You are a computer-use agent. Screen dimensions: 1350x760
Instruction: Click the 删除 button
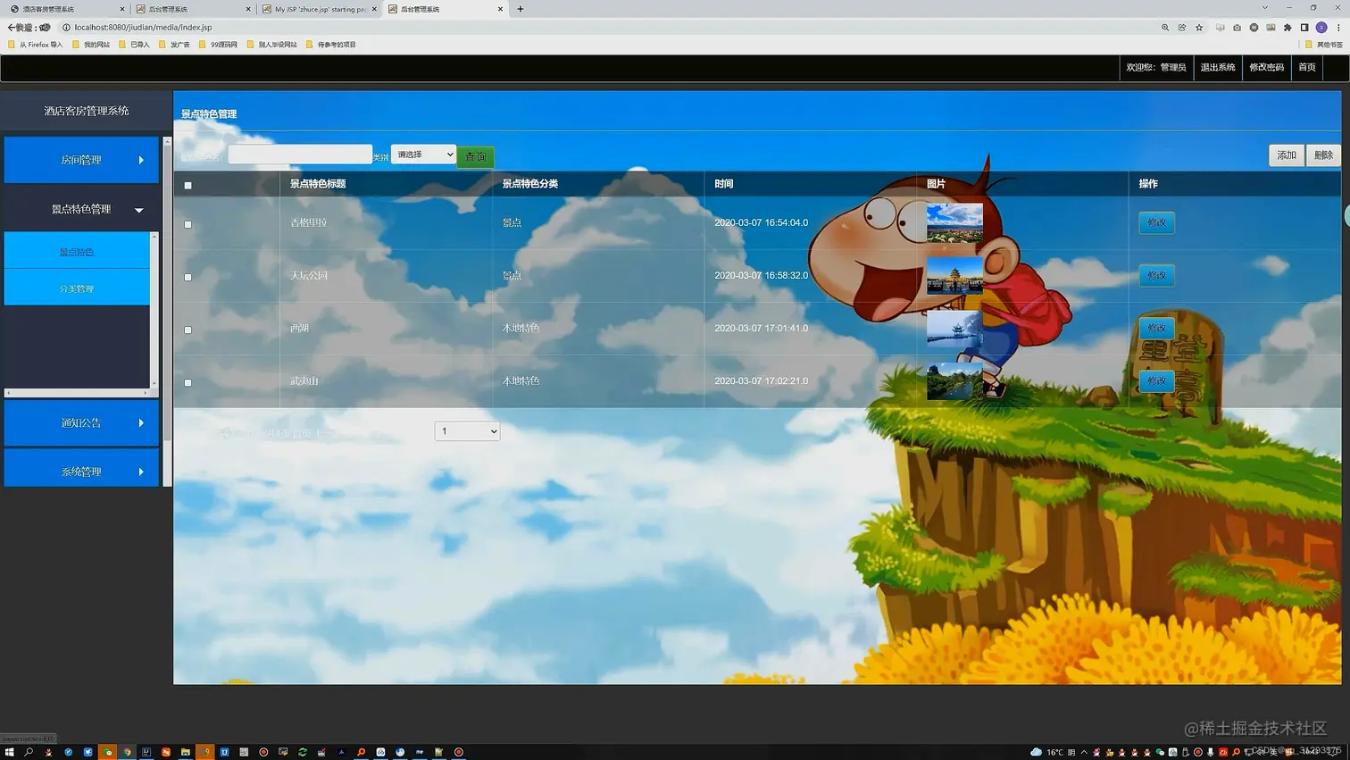[x=1323, y=155]
